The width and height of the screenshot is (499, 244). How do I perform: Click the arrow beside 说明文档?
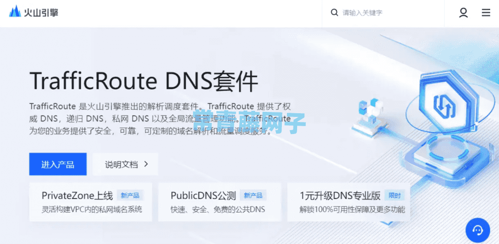[146, 164]
